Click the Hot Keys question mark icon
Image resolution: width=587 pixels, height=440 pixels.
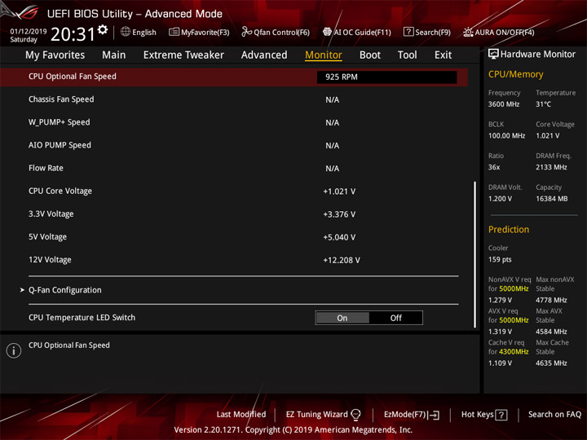[501, 415]
